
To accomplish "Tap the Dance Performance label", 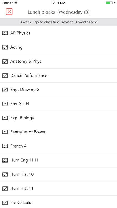I will point(29,75).
